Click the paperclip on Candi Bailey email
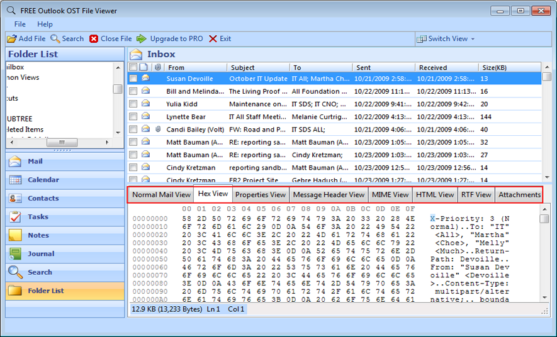This screenshot has height=337, width=557. point(158,129)
